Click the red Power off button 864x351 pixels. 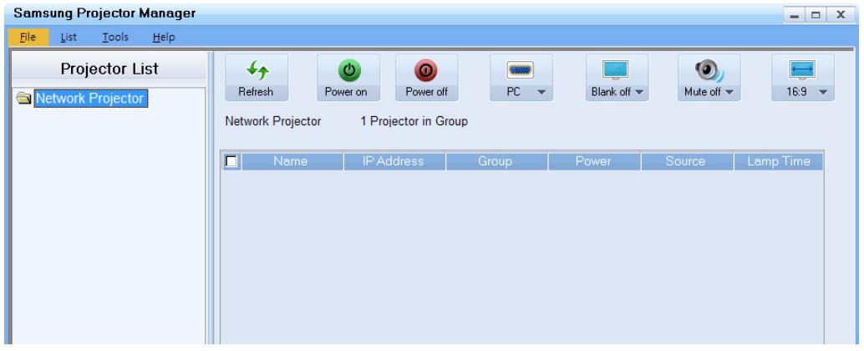pos(426,77)
